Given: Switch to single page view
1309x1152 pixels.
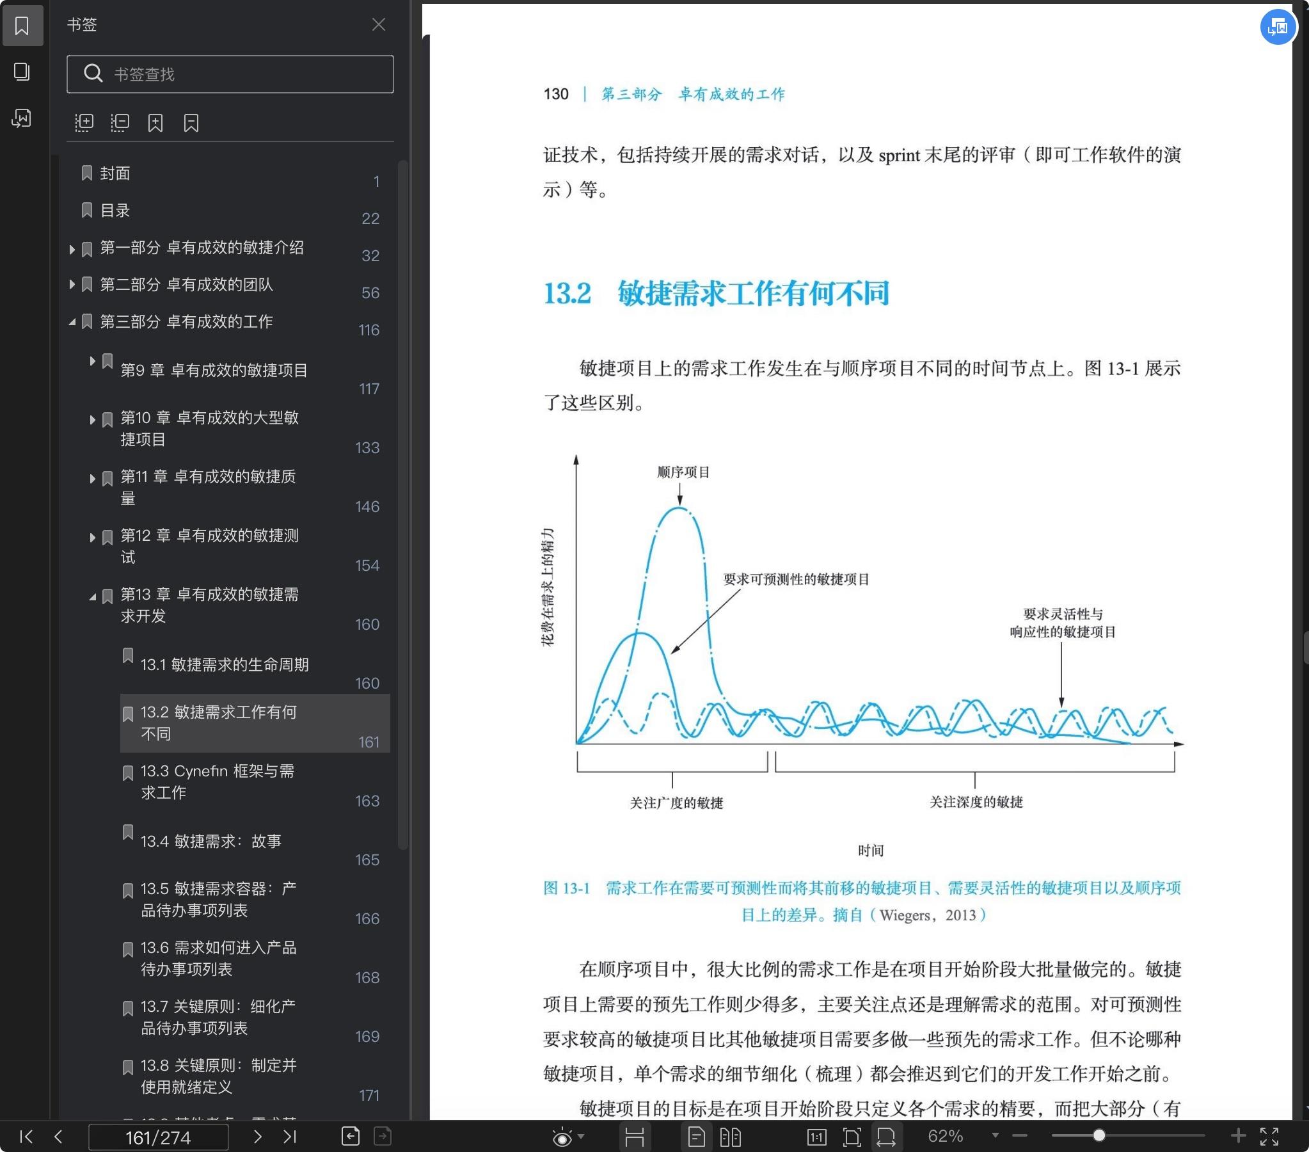Looking at the screenshot, I should [696, 1137].
